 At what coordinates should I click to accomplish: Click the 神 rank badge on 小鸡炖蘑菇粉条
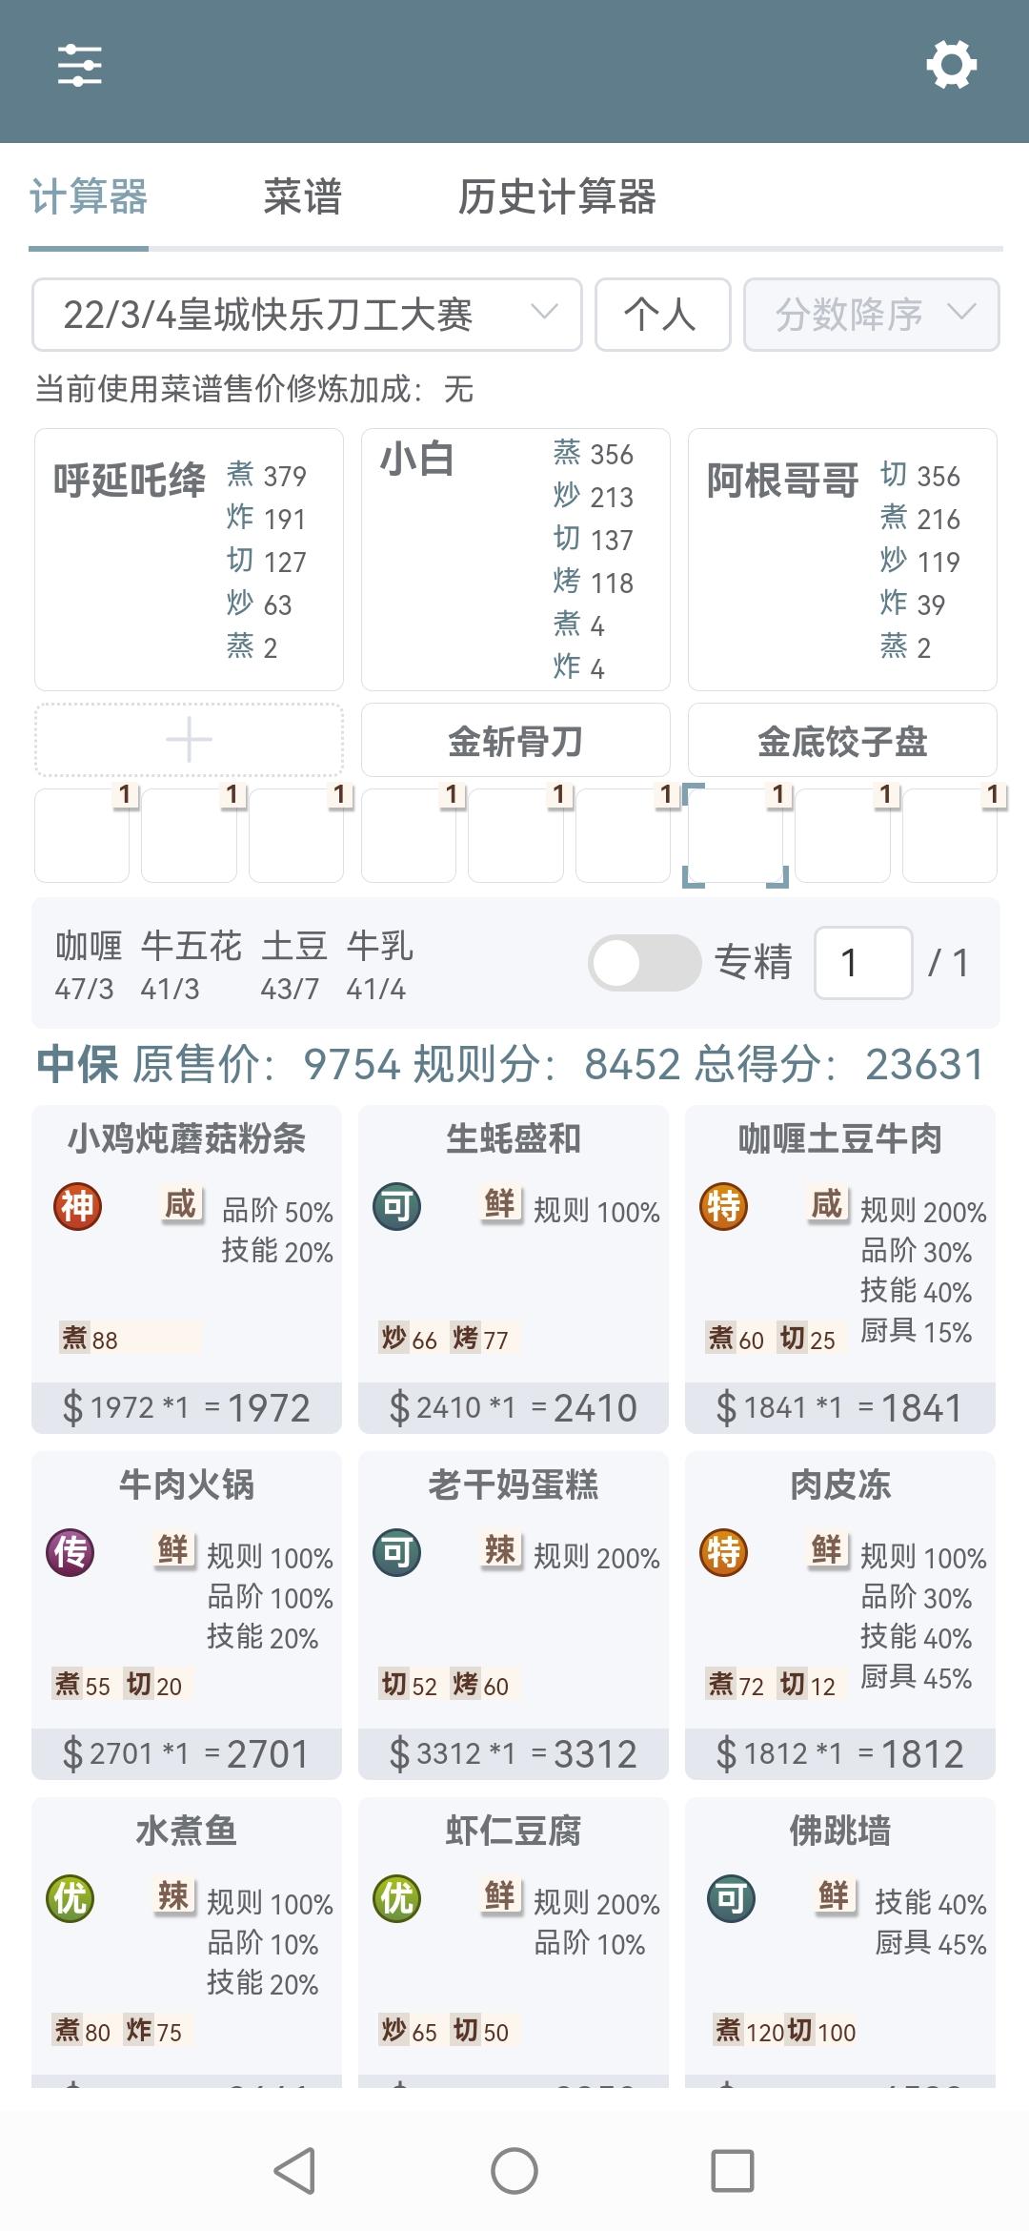(77, 1207)
